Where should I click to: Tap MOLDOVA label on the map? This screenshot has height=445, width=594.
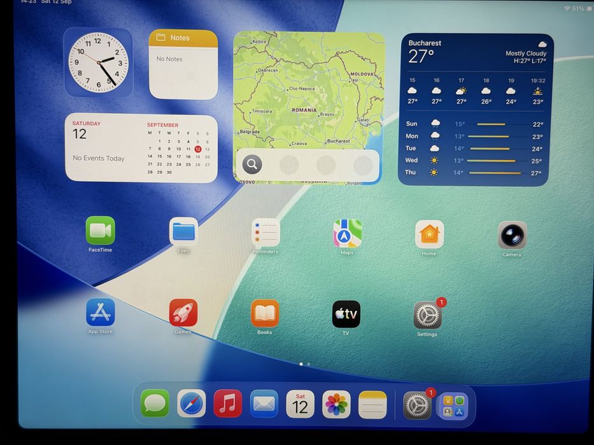coord(362,74)
